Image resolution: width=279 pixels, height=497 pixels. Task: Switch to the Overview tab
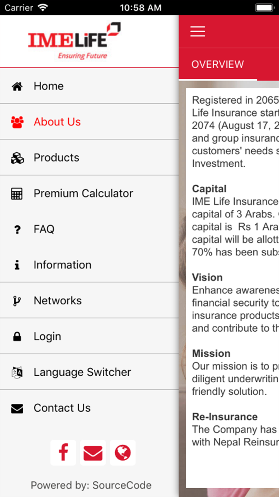coord(218,64)
